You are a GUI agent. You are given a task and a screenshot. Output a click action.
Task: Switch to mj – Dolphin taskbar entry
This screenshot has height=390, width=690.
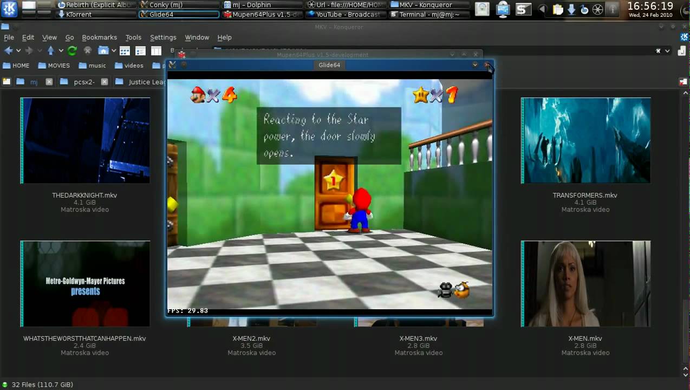point(262,5)
